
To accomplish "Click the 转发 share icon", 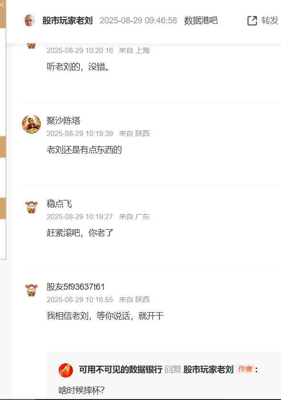I will pos(252,21).
